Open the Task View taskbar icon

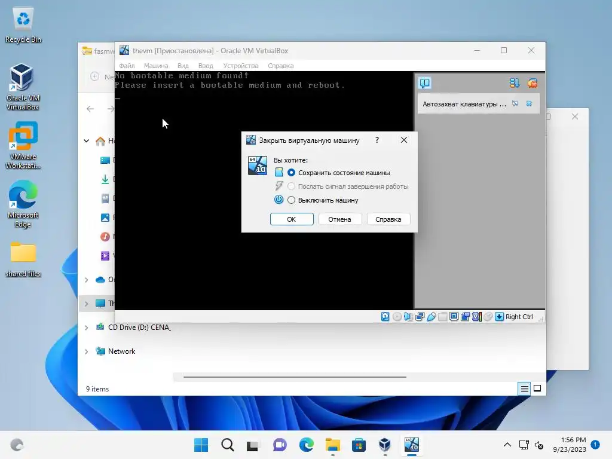pyautogui.click(x=252, y=445)
